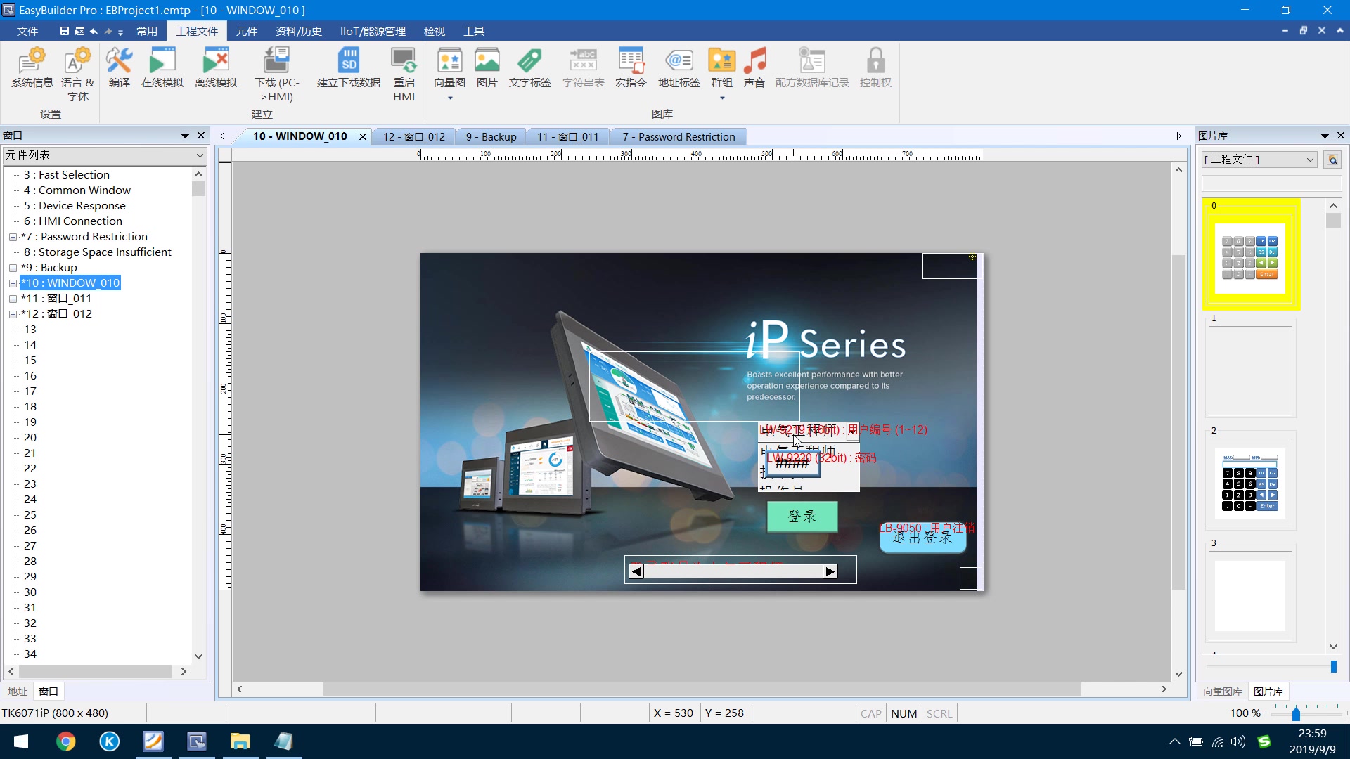Expand tree node 9 Backup
Screen dimensions: 1350x759
[x=13, y=268]
